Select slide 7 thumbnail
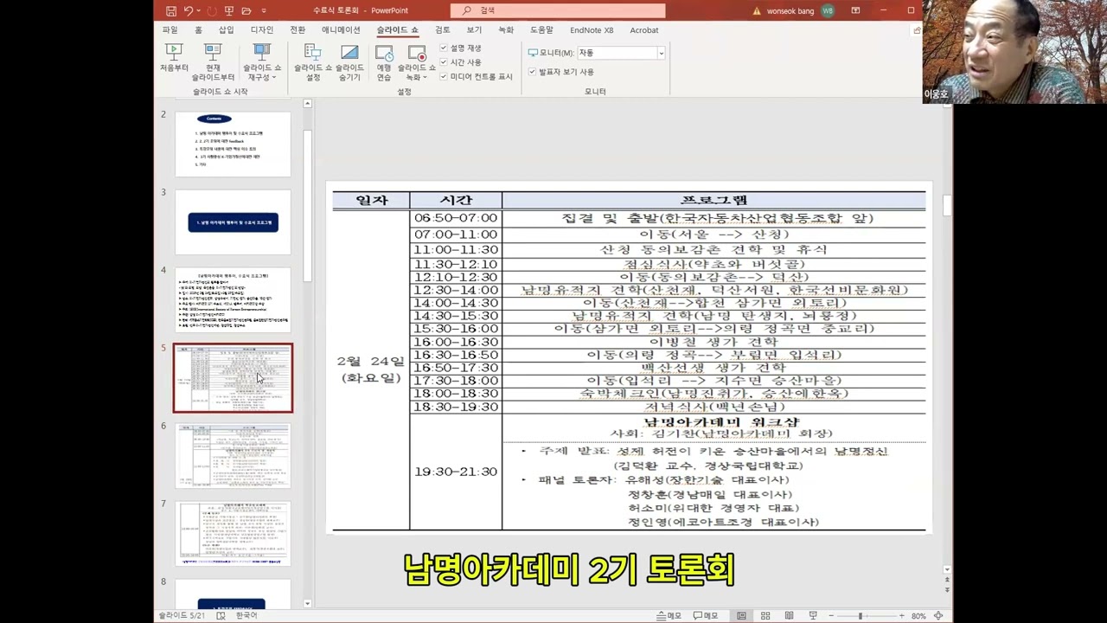The image size is (1107, 623). [233, 533]
